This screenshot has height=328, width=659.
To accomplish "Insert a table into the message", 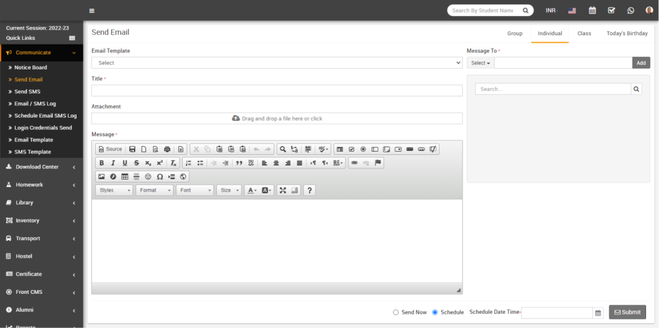I will (x=125, y=177).
